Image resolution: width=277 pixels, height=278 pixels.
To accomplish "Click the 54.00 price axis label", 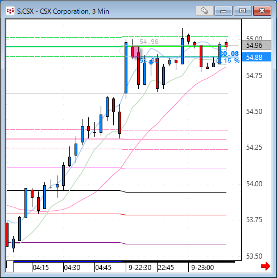I will 254,184.
